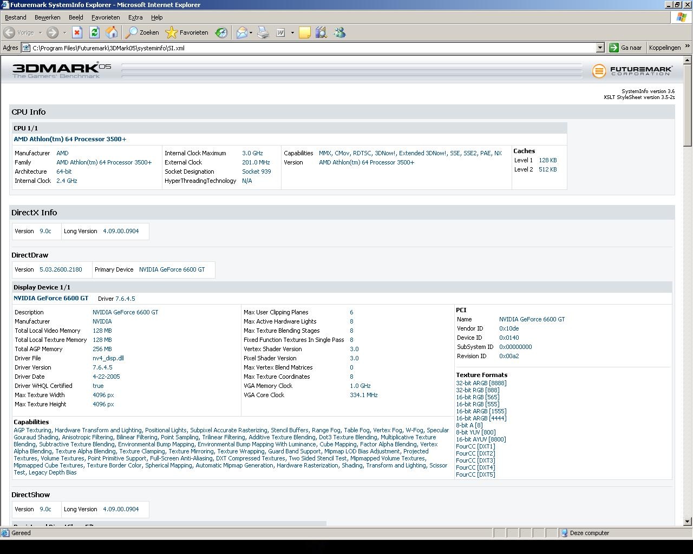Click the 2.4 GHz Internal Clock value
Viewport: 693px width, 554px height.
click(67, 181)
